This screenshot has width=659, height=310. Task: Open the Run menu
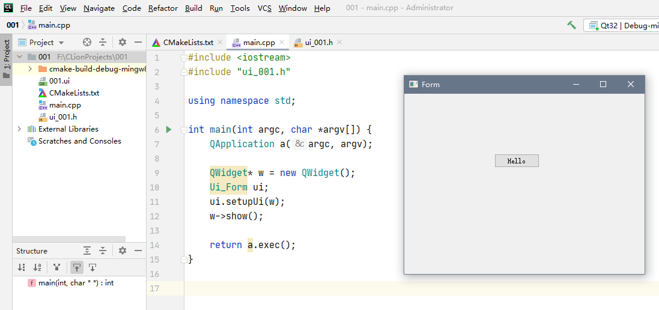(216, 8)
